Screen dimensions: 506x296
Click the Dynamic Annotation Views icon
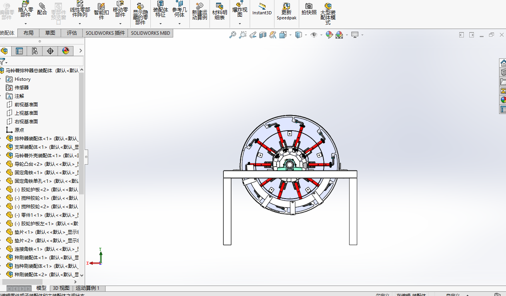(x=273, y=35)
